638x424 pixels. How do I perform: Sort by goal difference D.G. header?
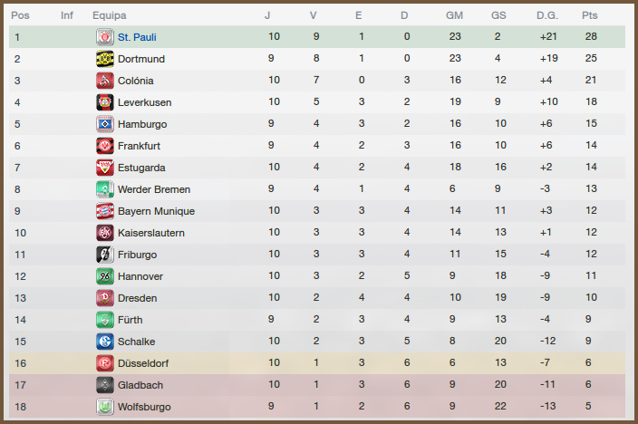coord(547,15)
